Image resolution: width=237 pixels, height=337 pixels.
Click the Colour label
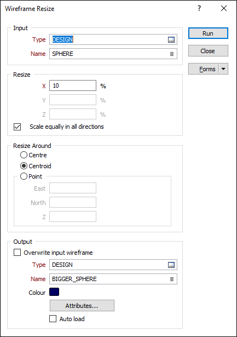(37, 293)
